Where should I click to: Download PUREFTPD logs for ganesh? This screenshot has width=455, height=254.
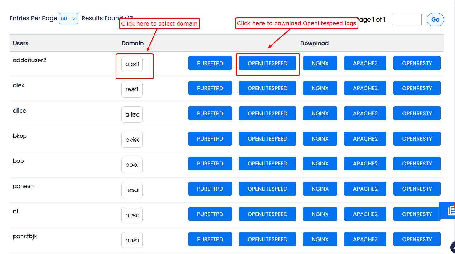coord(210,189)
